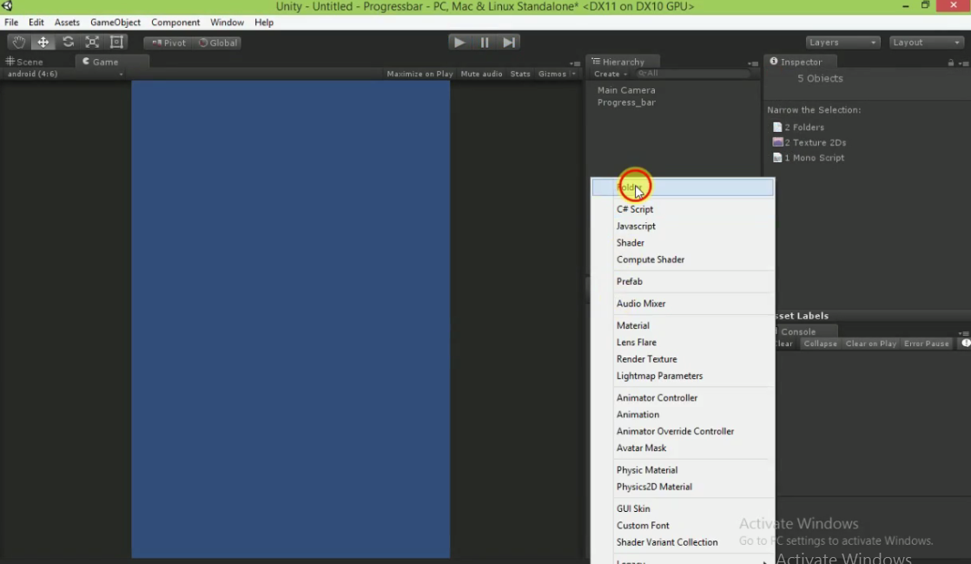The height and width of the screenshot is (564, 971).
Task: Select the Inspector tab
Action: pos(800,62)
